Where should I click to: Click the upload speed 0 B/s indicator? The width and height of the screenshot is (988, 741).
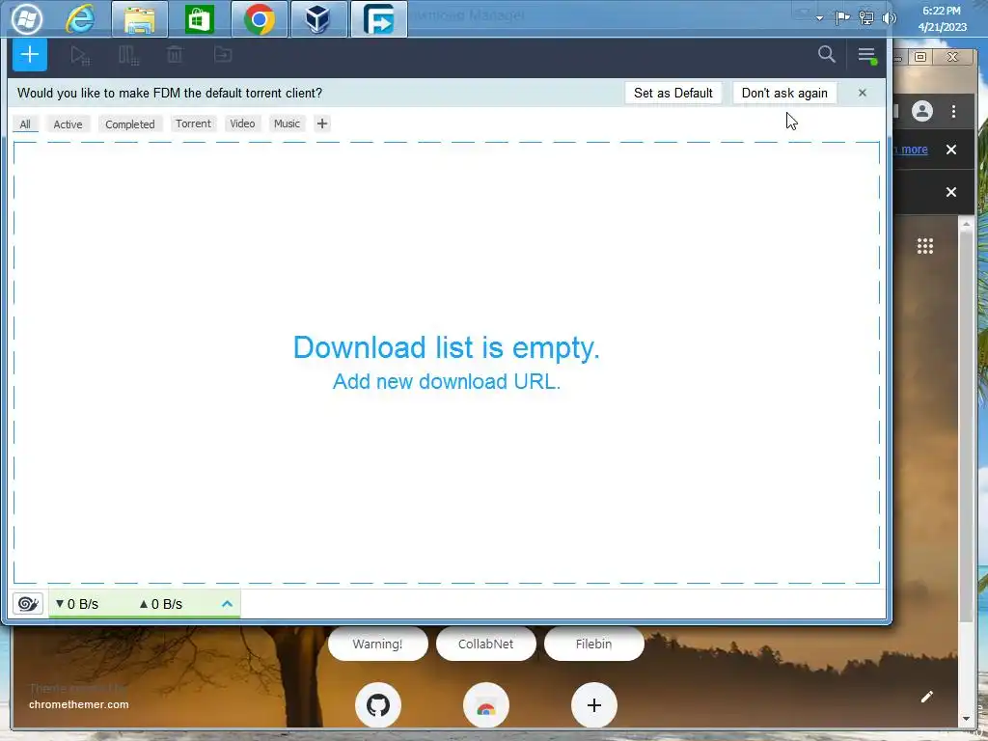click(x=161, y=604)
